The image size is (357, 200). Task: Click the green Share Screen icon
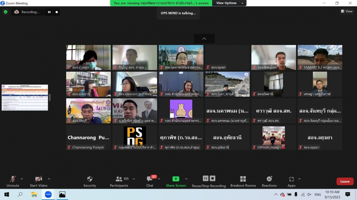(x=176, y=179)
